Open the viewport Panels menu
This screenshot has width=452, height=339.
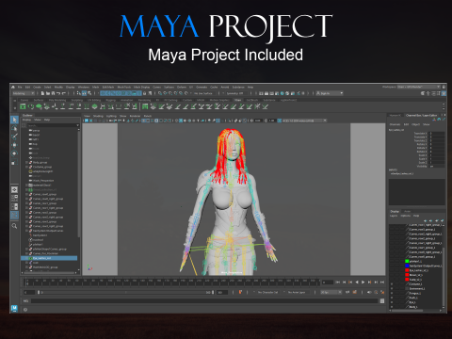coord(148,116)
